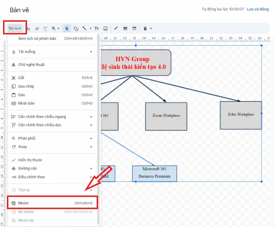275x227 pixels.
Task: Click the undo arrow icon
Action: (x=29, y=29)
